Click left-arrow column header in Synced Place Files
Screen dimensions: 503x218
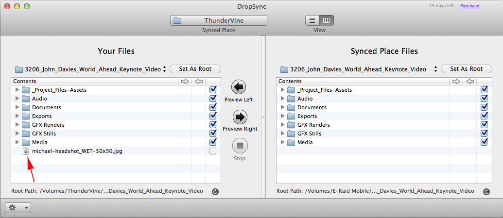click(469, 82)
